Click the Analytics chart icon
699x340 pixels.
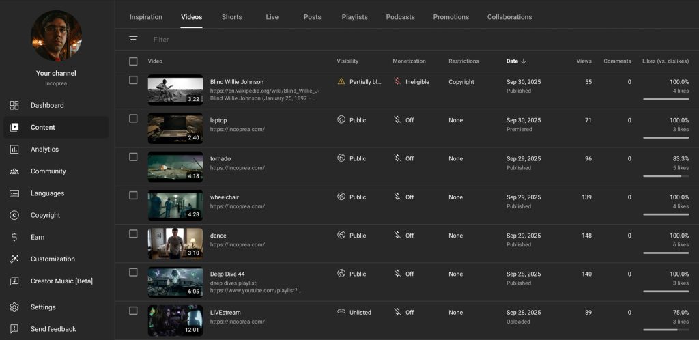pyautogui.click(x=14, y=150)
